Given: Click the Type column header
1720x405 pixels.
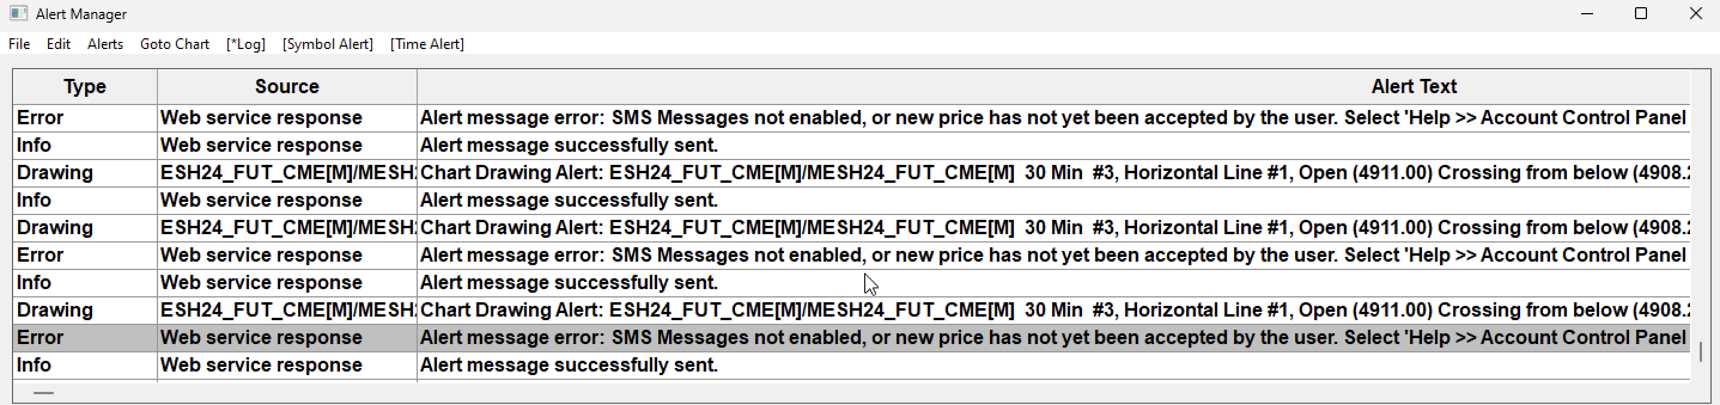Looking at the screenshot, I should tap(85, 87).
